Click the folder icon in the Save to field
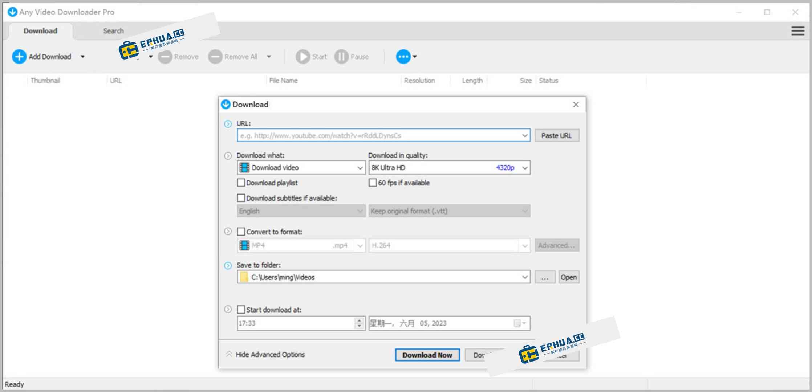Image resolution: width=812 pixels, height=392 pixels. point(244,277)
